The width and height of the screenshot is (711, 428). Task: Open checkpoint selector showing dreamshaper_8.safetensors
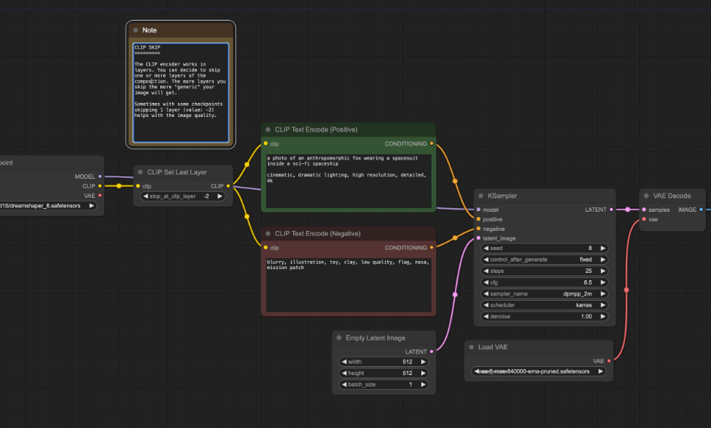pos(48,206)
